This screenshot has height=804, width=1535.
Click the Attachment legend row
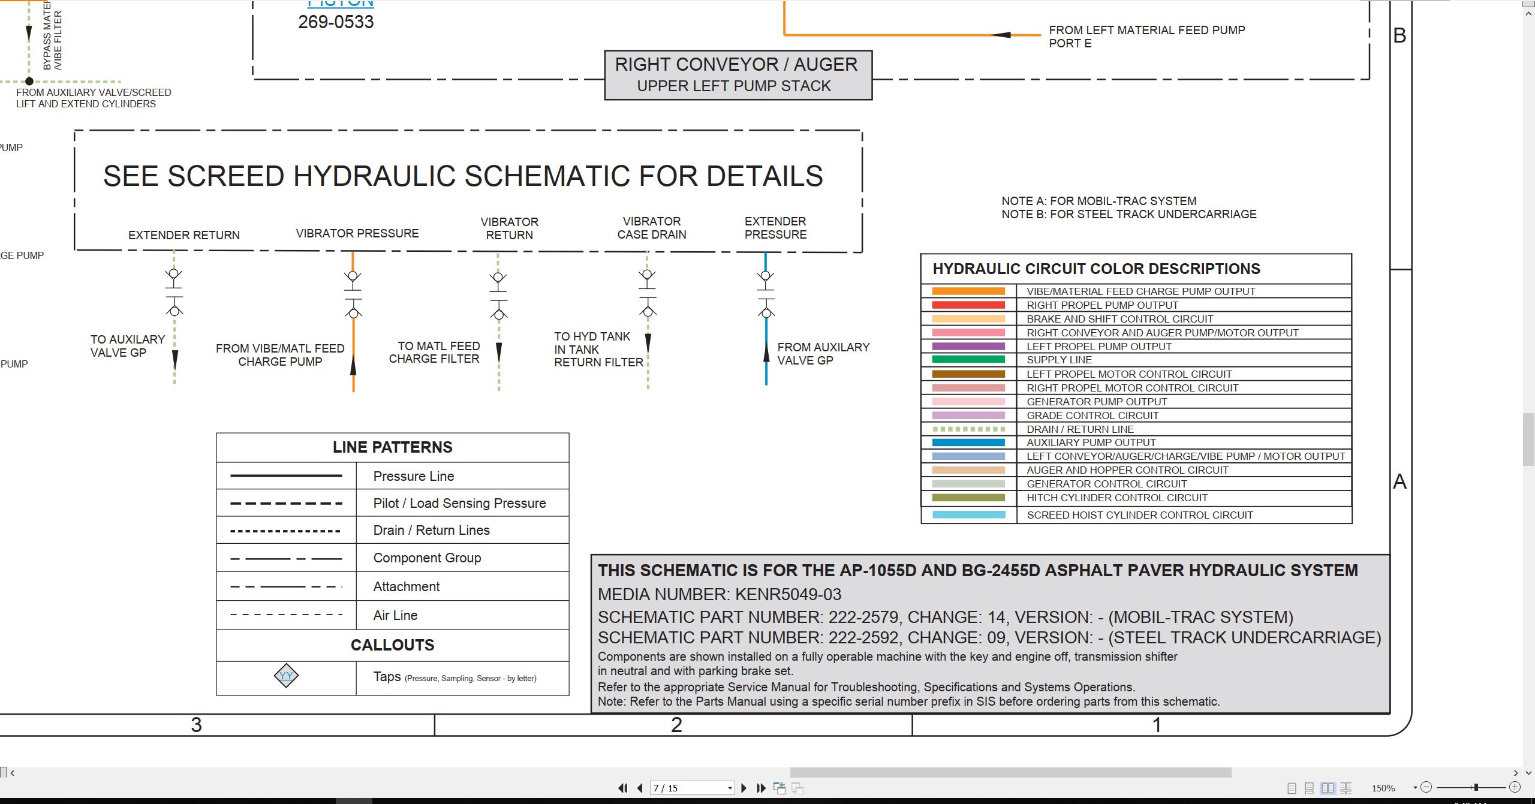click(x=393, y=586)
